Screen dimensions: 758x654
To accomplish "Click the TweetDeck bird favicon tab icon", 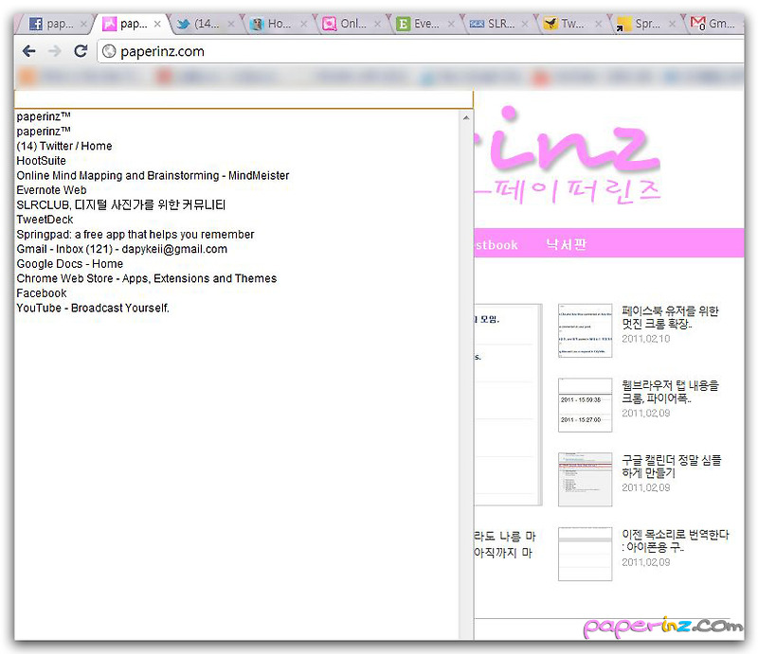I will (x=550, y=24).
